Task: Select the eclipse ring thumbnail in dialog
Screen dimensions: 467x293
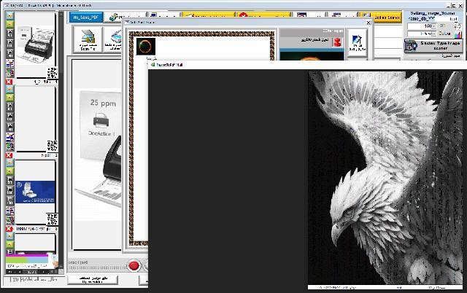Action: click(x=146, y=47)
